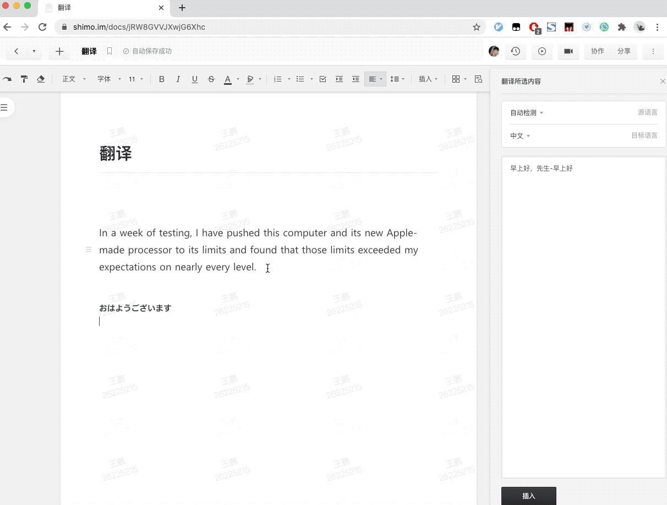
Task: Toggle italic formatting
Action: pyautogui.click(x=178, y=79)
